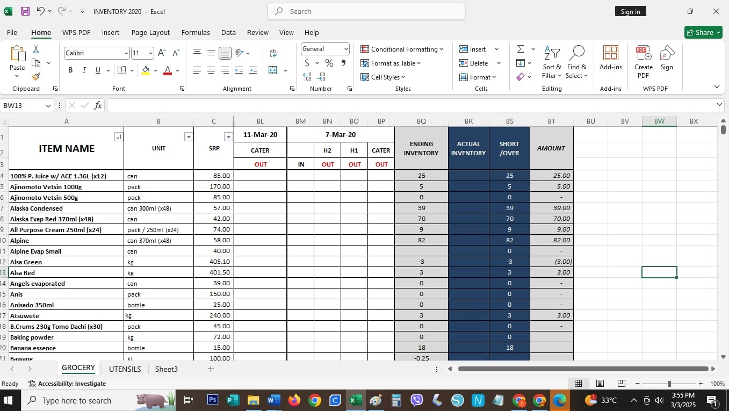This screenshot has height=411, width=729.
Task: Activate the Format Painter brush
Action: coord(36,76)
